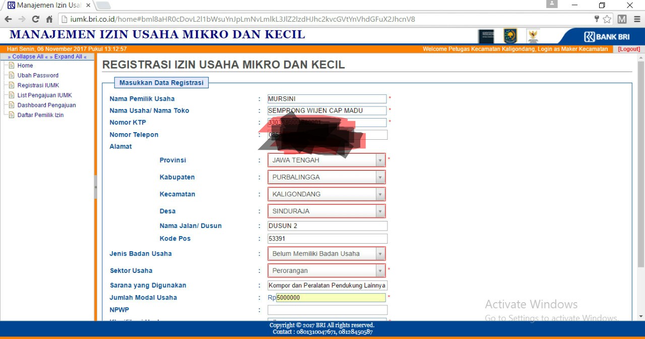This screenshot has height=339, width=645.
Task: Open Ubah Password in the sidebar
Action: [x=38, y=75]
